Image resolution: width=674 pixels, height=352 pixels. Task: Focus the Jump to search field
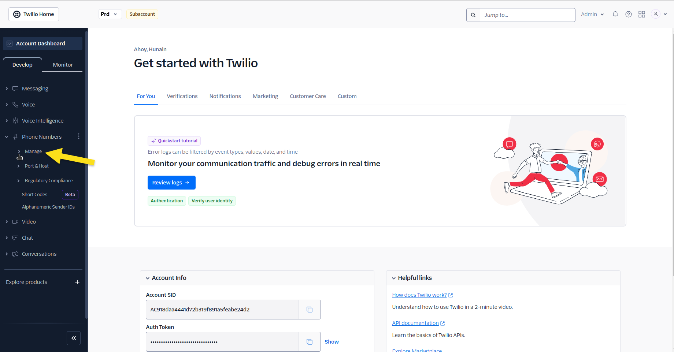tap(527, 15)
